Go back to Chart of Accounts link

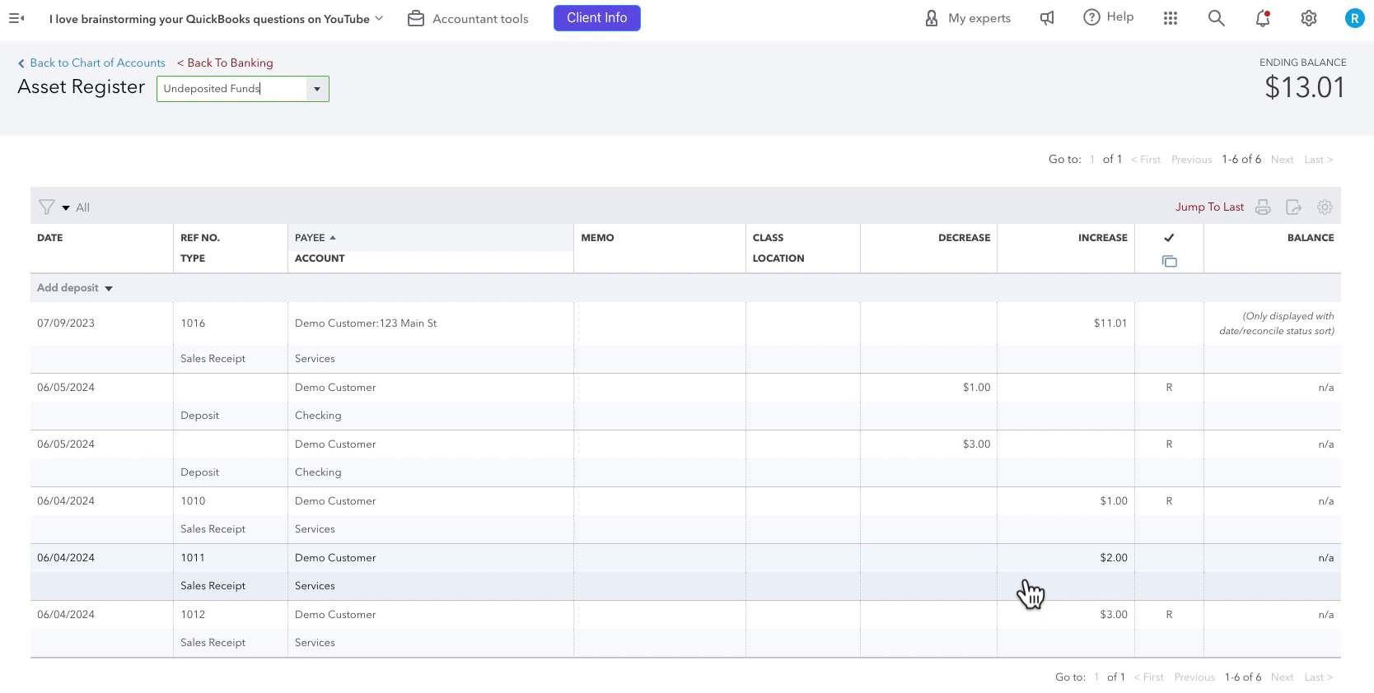click(97, 63)
